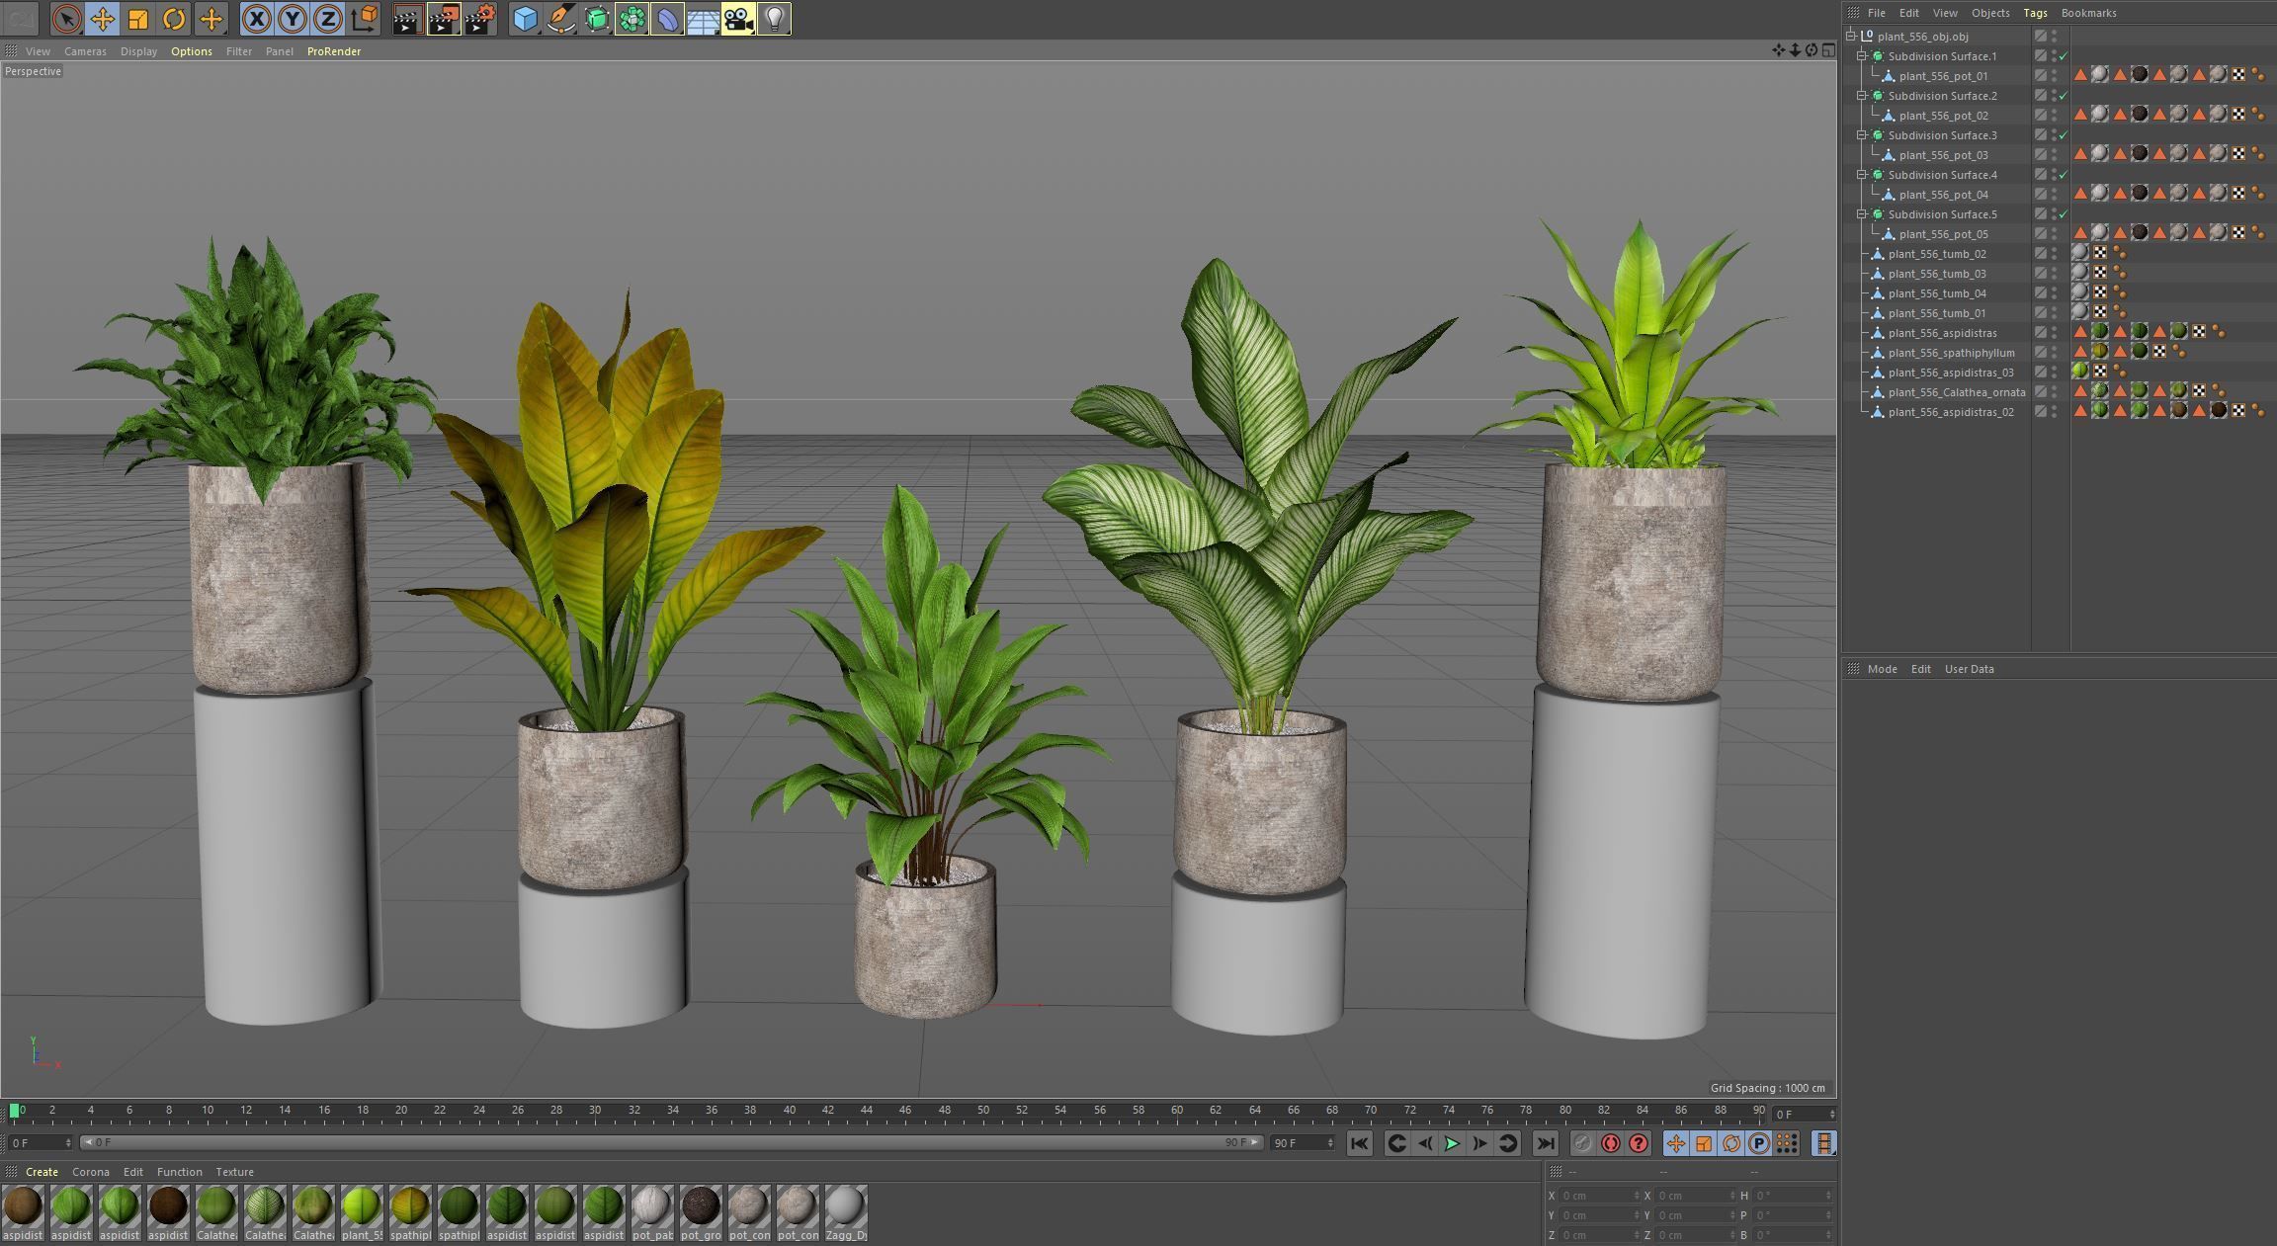
Task: Collapse the plant_556_obj.obj root node
Action: (x=1851, y=37)
